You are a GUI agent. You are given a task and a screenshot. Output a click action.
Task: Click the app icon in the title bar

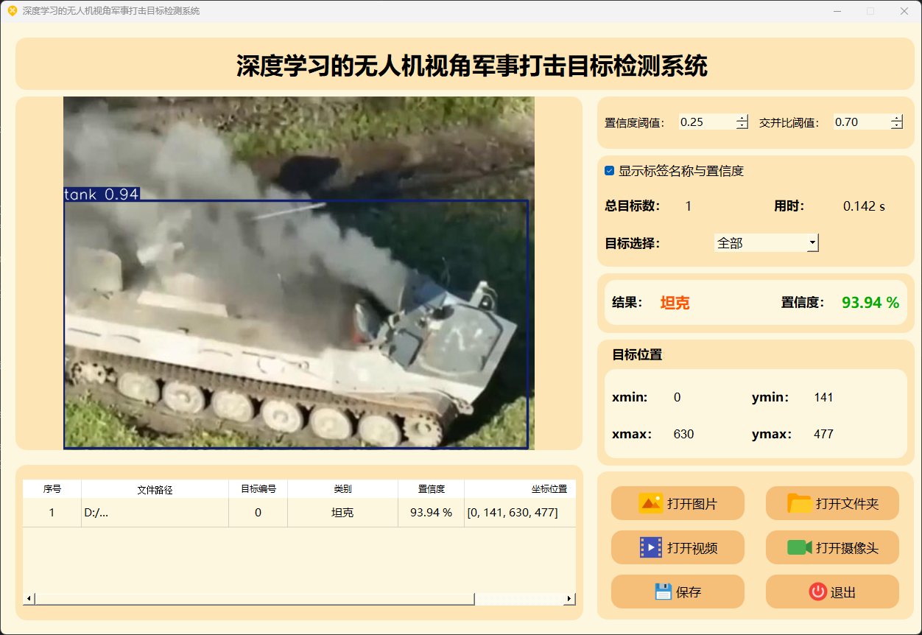pyautogui.click(x=12, y=11)
